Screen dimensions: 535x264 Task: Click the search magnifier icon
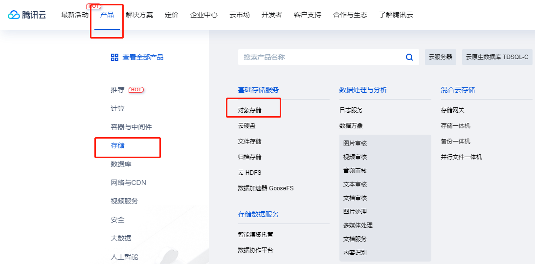(x=409, y=57)
